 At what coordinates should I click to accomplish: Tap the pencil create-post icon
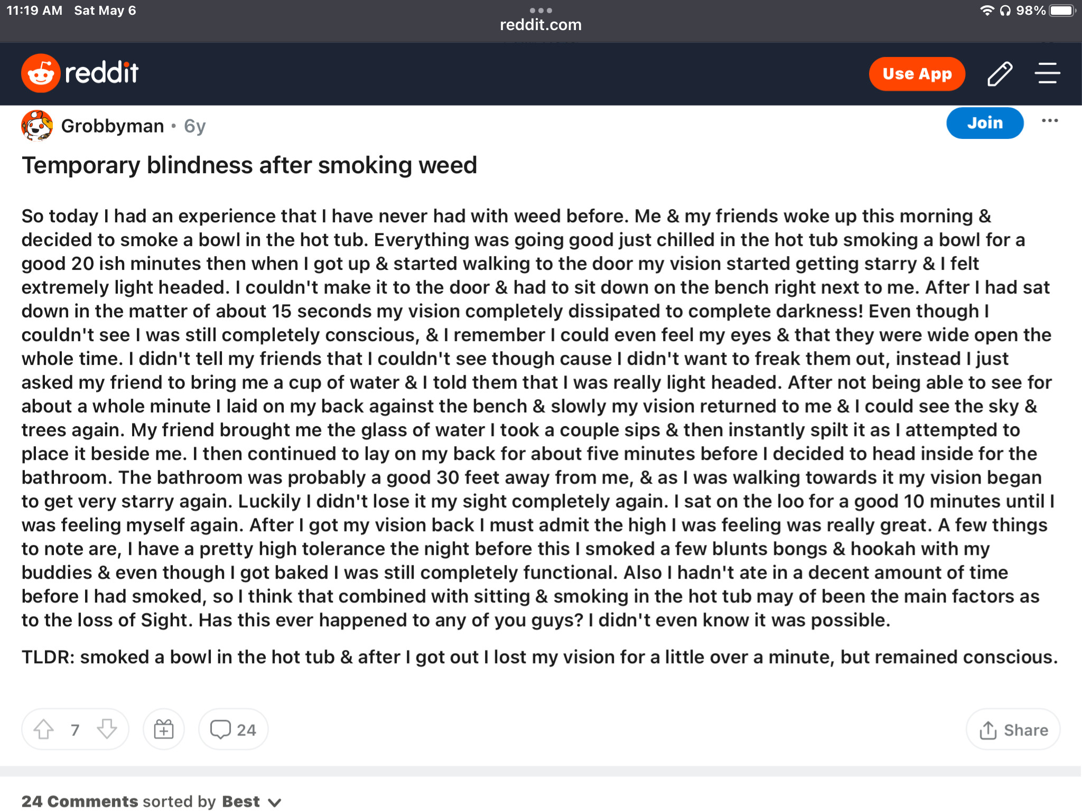click(1000, 73)
